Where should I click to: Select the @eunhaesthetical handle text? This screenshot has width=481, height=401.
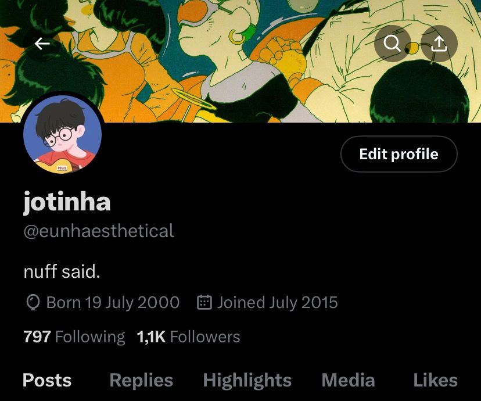(99, 231)
